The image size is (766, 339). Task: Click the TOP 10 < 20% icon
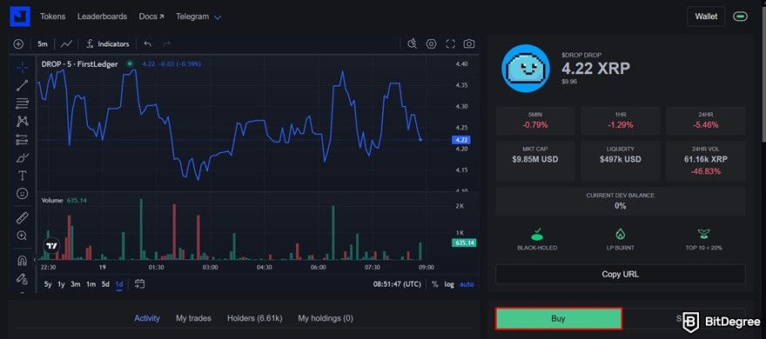(703, 234)
